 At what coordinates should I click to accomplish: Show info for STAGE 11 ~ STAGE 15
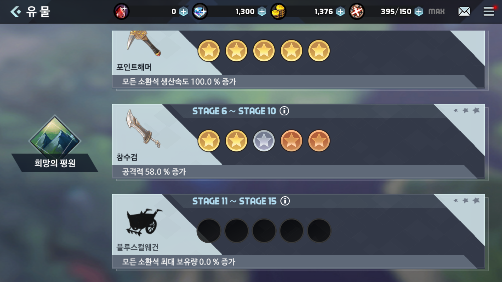[285, 201]
